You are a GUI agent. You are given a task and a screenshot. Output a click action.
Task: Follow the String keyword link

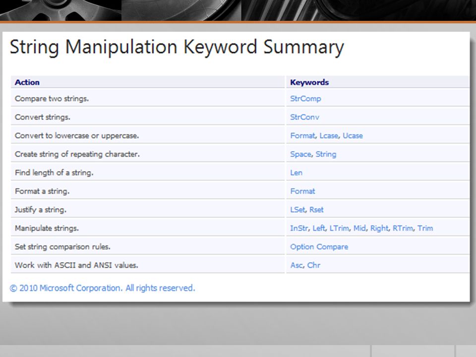tap(326, 154)
